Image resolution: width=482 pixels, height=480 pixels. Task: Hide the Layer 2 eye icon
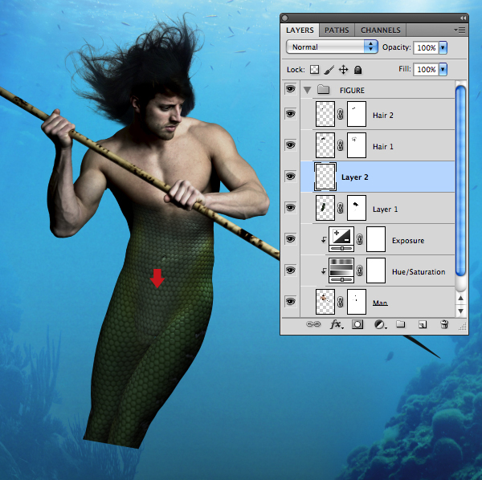290,177
